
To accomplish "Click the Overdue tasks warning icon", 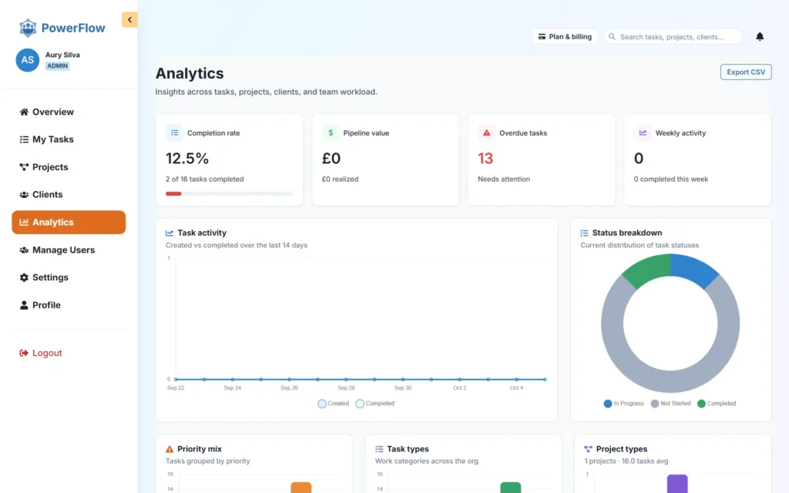I will pyautogui.click(x=487, y=132).
